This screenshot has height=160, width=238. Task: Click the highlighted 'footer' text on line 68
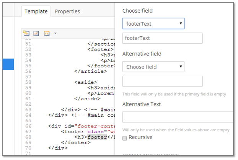(97, 137)
